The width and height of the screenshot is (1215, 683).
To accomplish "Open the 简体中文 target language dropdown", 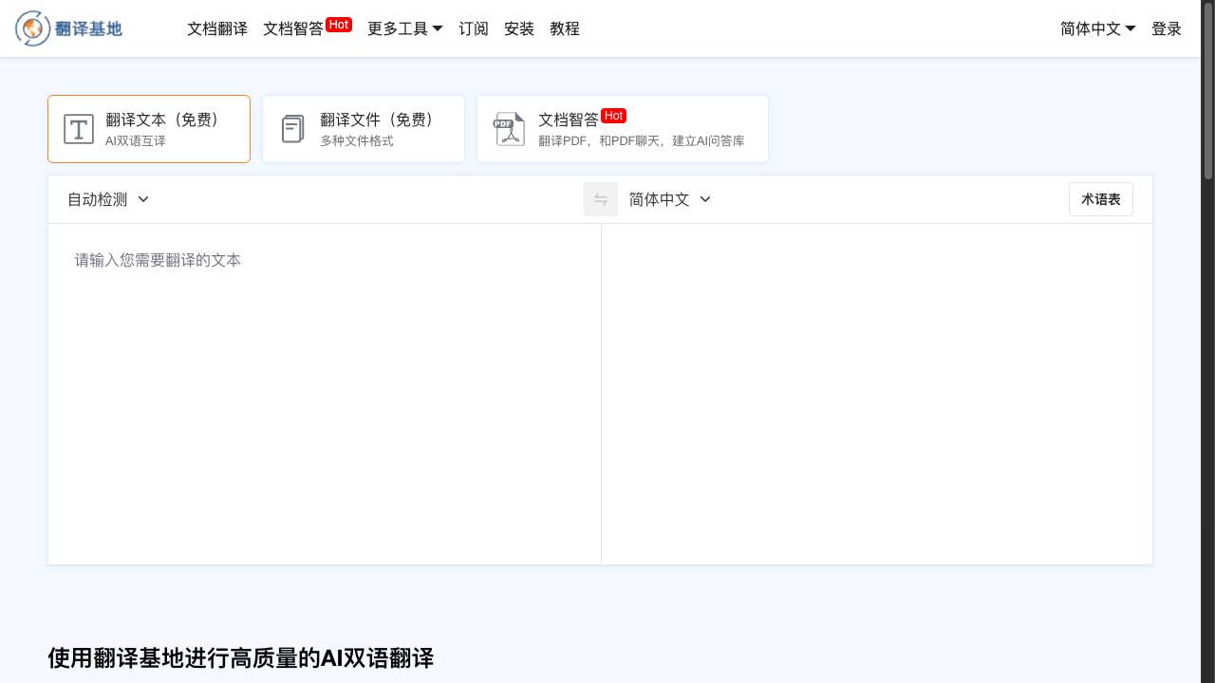I will coord(670,199).
